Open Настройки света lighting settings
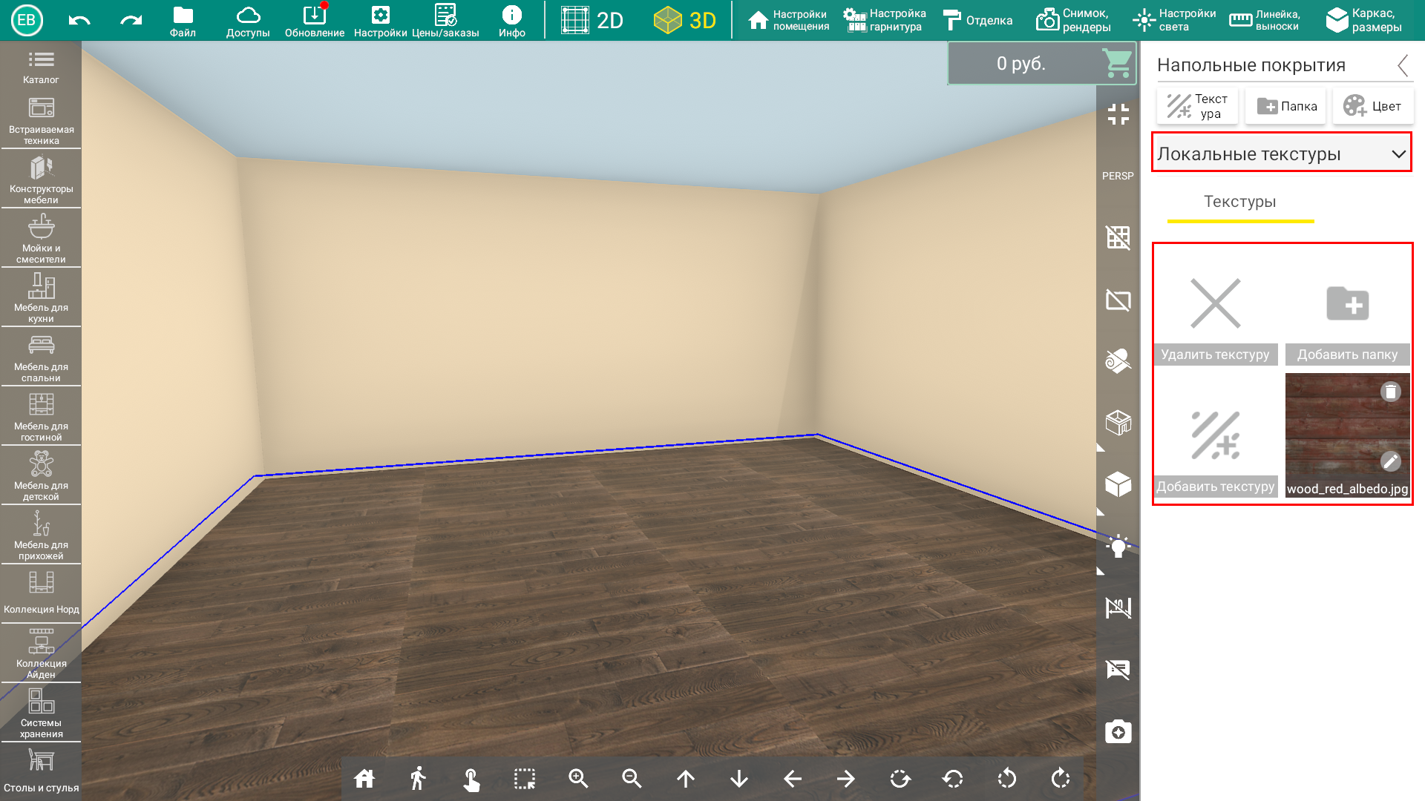 pyautogui.click(x=1174, y=20)
